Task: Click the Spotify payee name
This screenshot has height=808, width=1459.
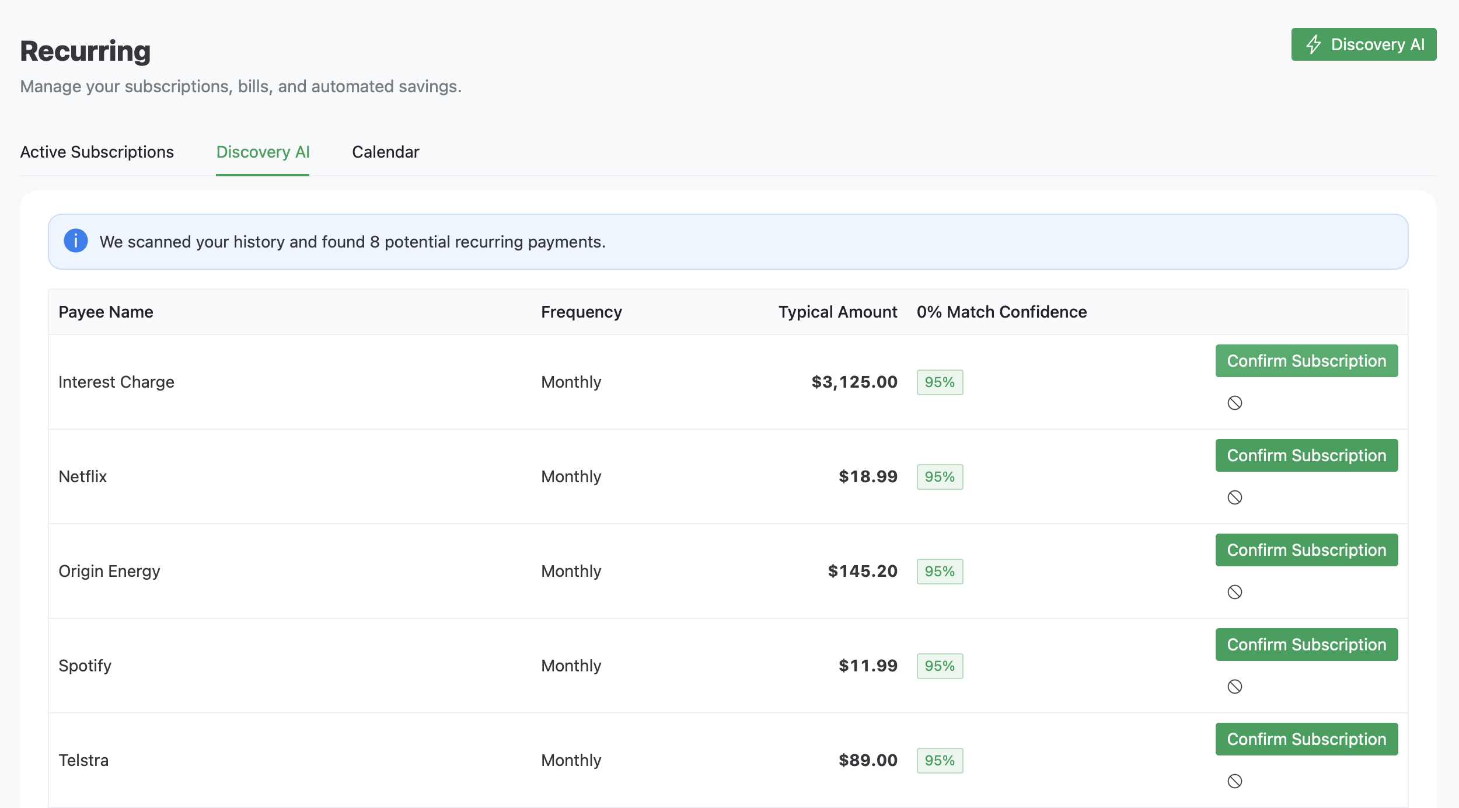Action: [85, 666]
